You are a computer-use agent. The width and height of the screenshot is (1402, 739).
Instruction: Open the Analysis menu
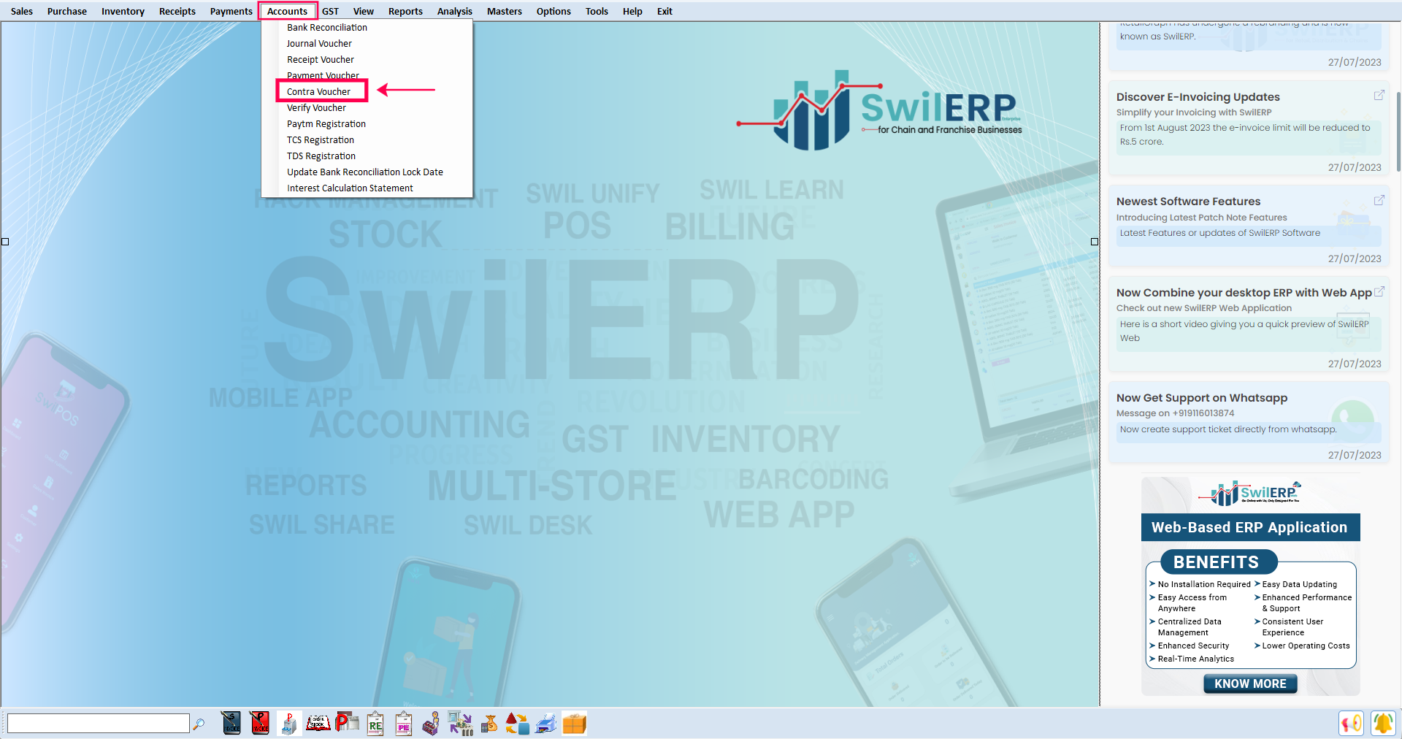pos(455,11)
